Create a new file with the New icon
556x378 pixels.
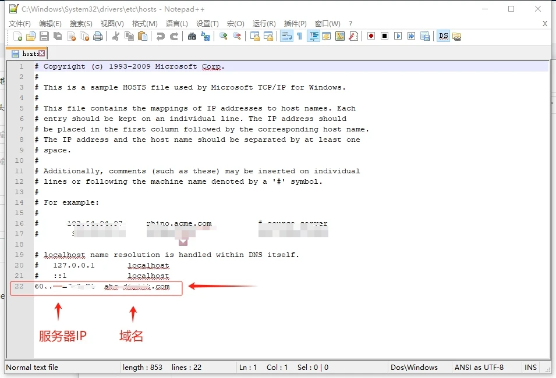tap(18, 36)
